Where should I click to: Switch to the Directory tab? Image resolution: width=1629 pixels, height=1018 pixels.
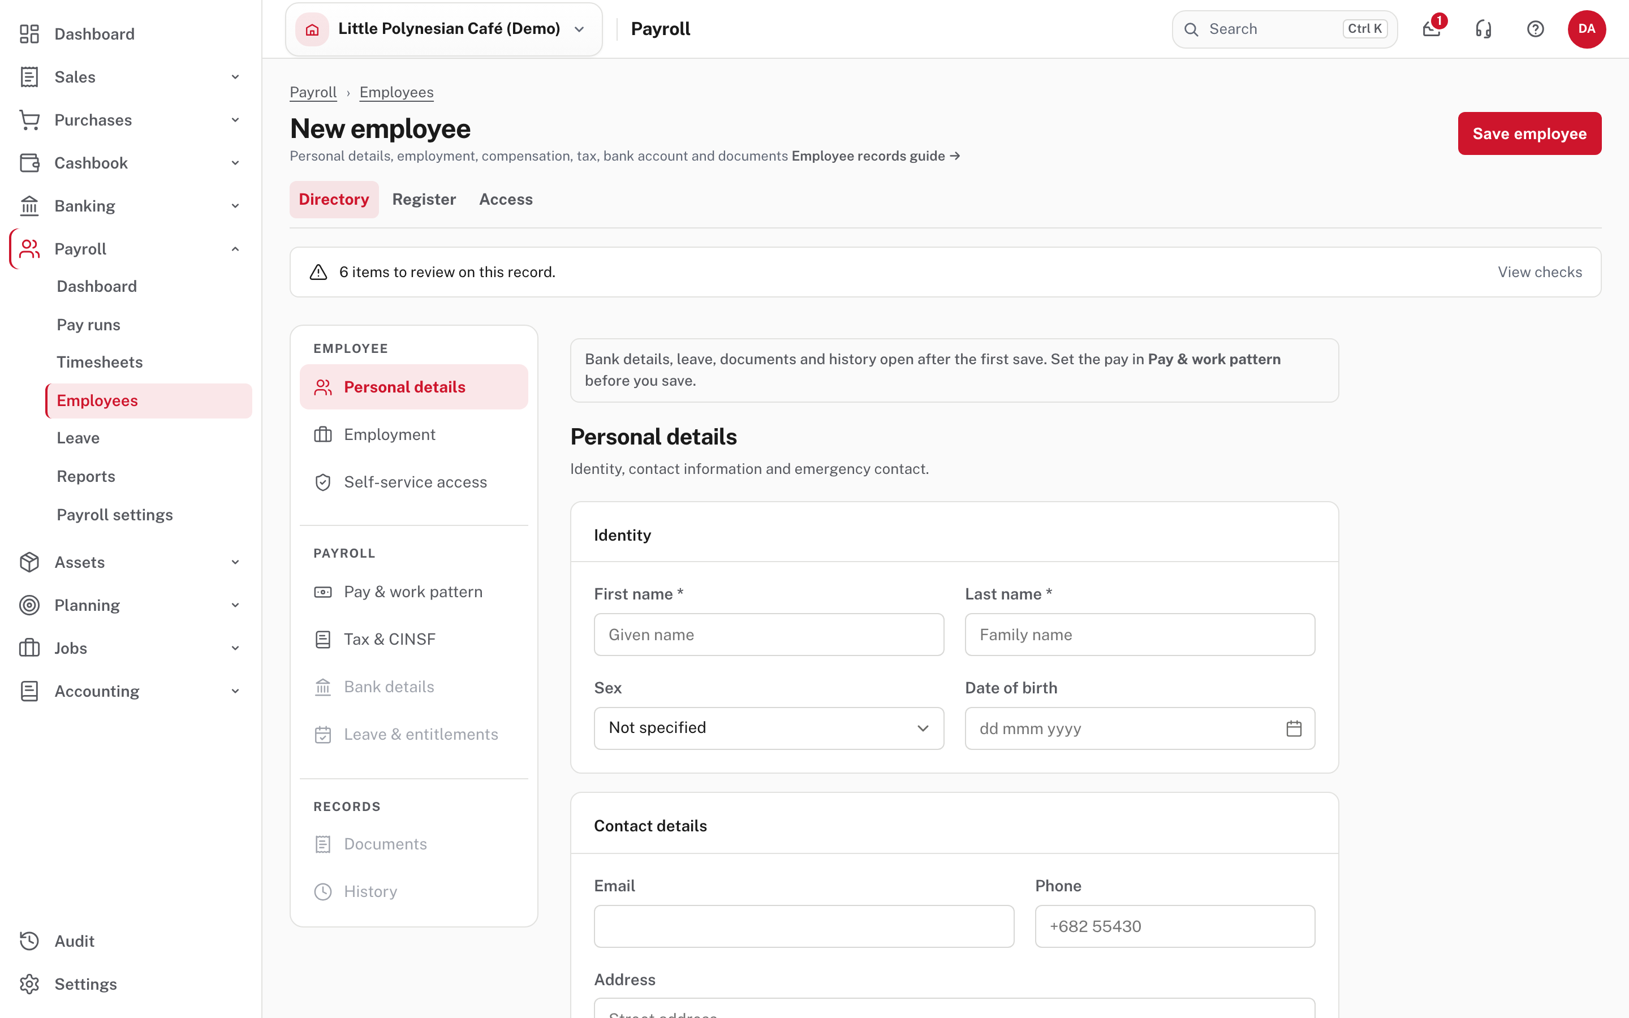click(334, 199)
